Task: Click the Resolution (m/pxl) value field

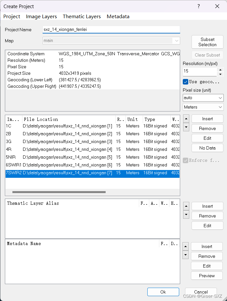Action: tap(200, 71)
